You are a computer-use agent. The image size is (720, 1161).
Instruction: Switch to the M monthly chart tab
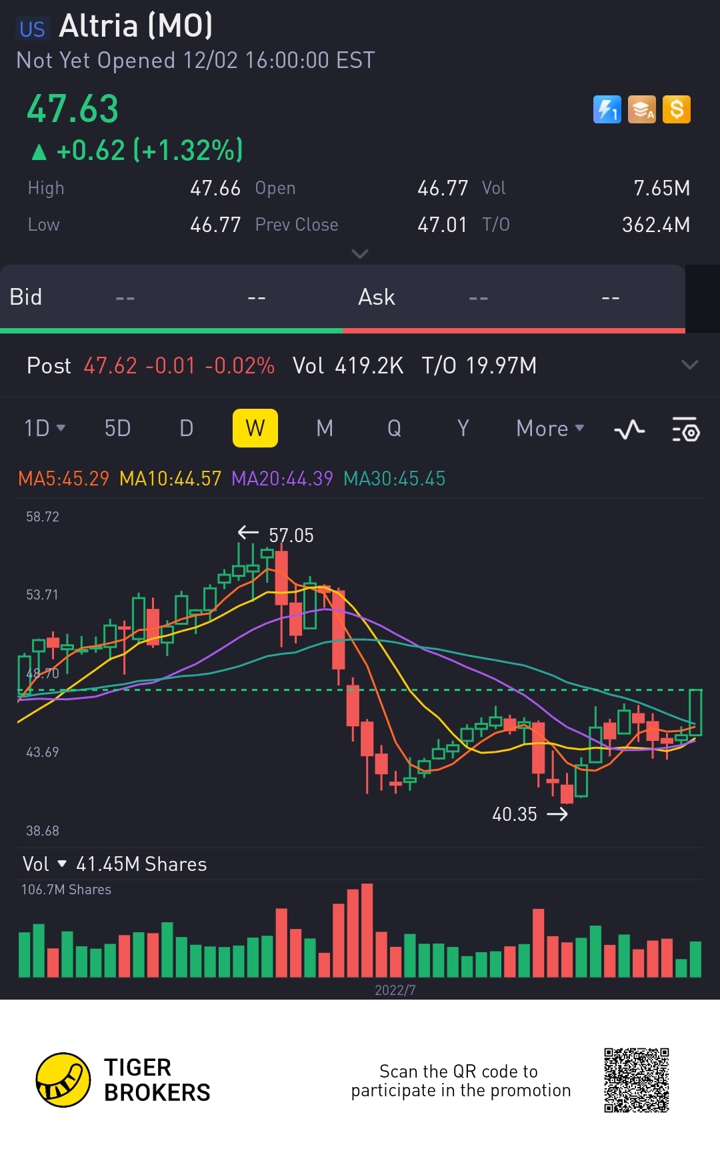325,428
